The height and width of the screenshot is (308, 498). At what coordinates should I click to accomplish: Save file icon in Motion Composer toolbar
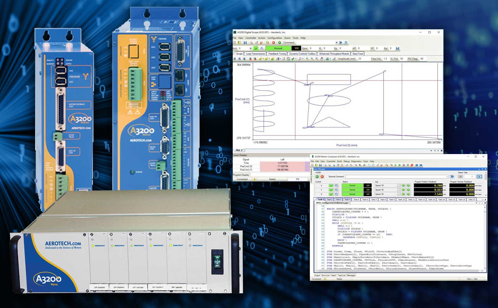tap(320, 165)
